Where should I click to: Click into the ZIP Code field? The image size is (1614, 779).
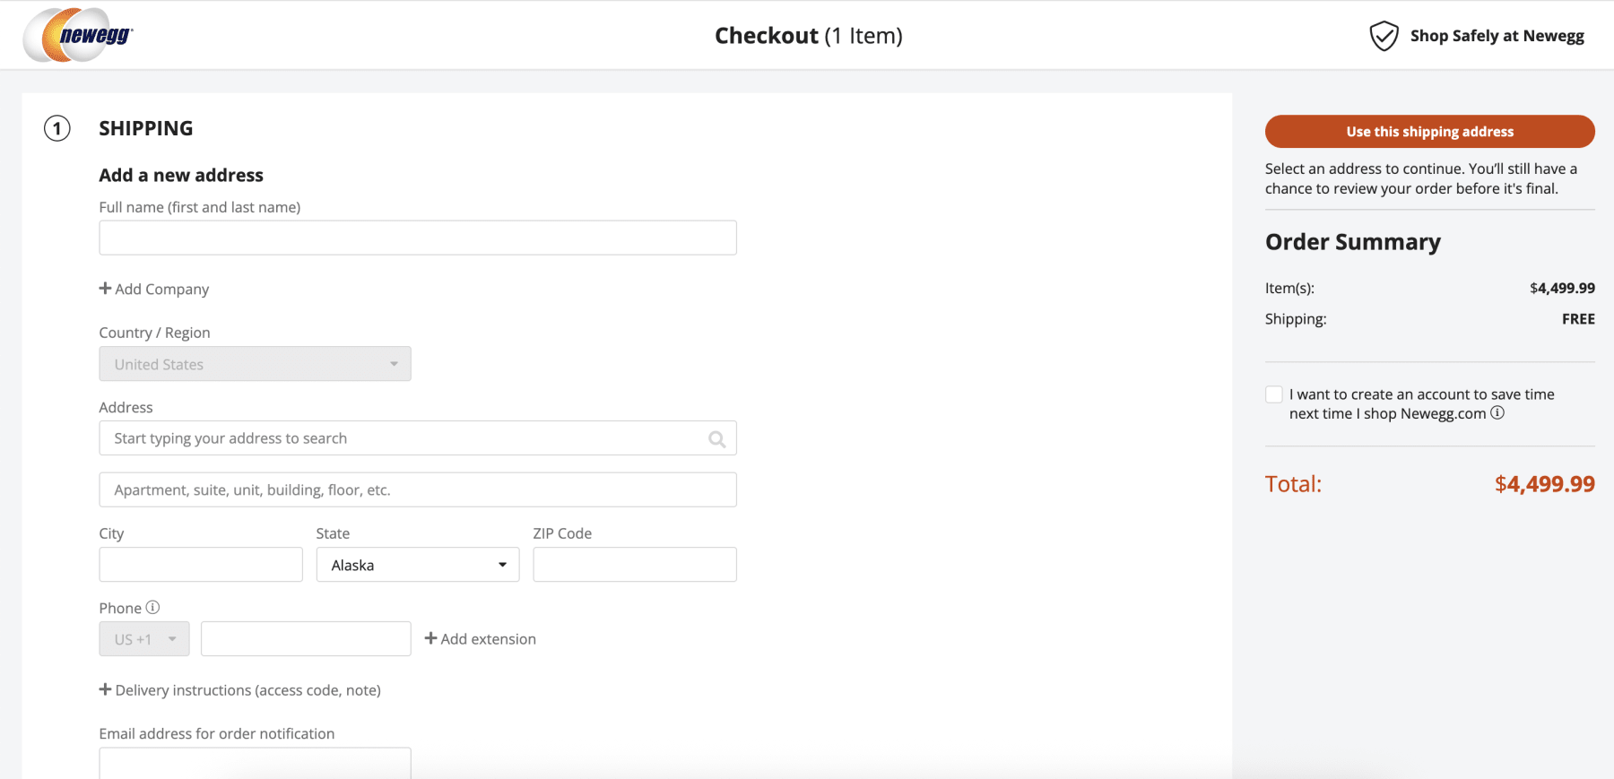635,565
